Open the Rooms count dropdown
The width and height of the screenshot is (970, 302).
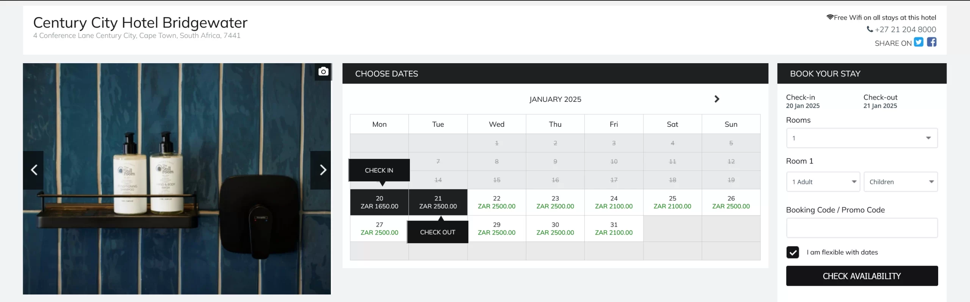pos(862,138)
